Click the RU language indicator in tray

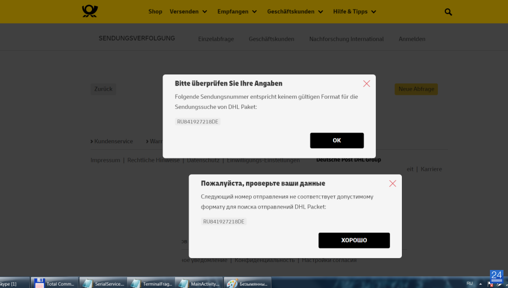click(x=470, y=283)
